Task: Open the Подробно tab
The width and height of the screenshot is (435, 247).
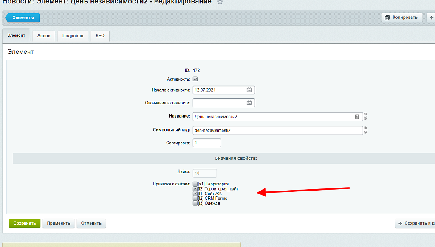Action: (73, 36)
